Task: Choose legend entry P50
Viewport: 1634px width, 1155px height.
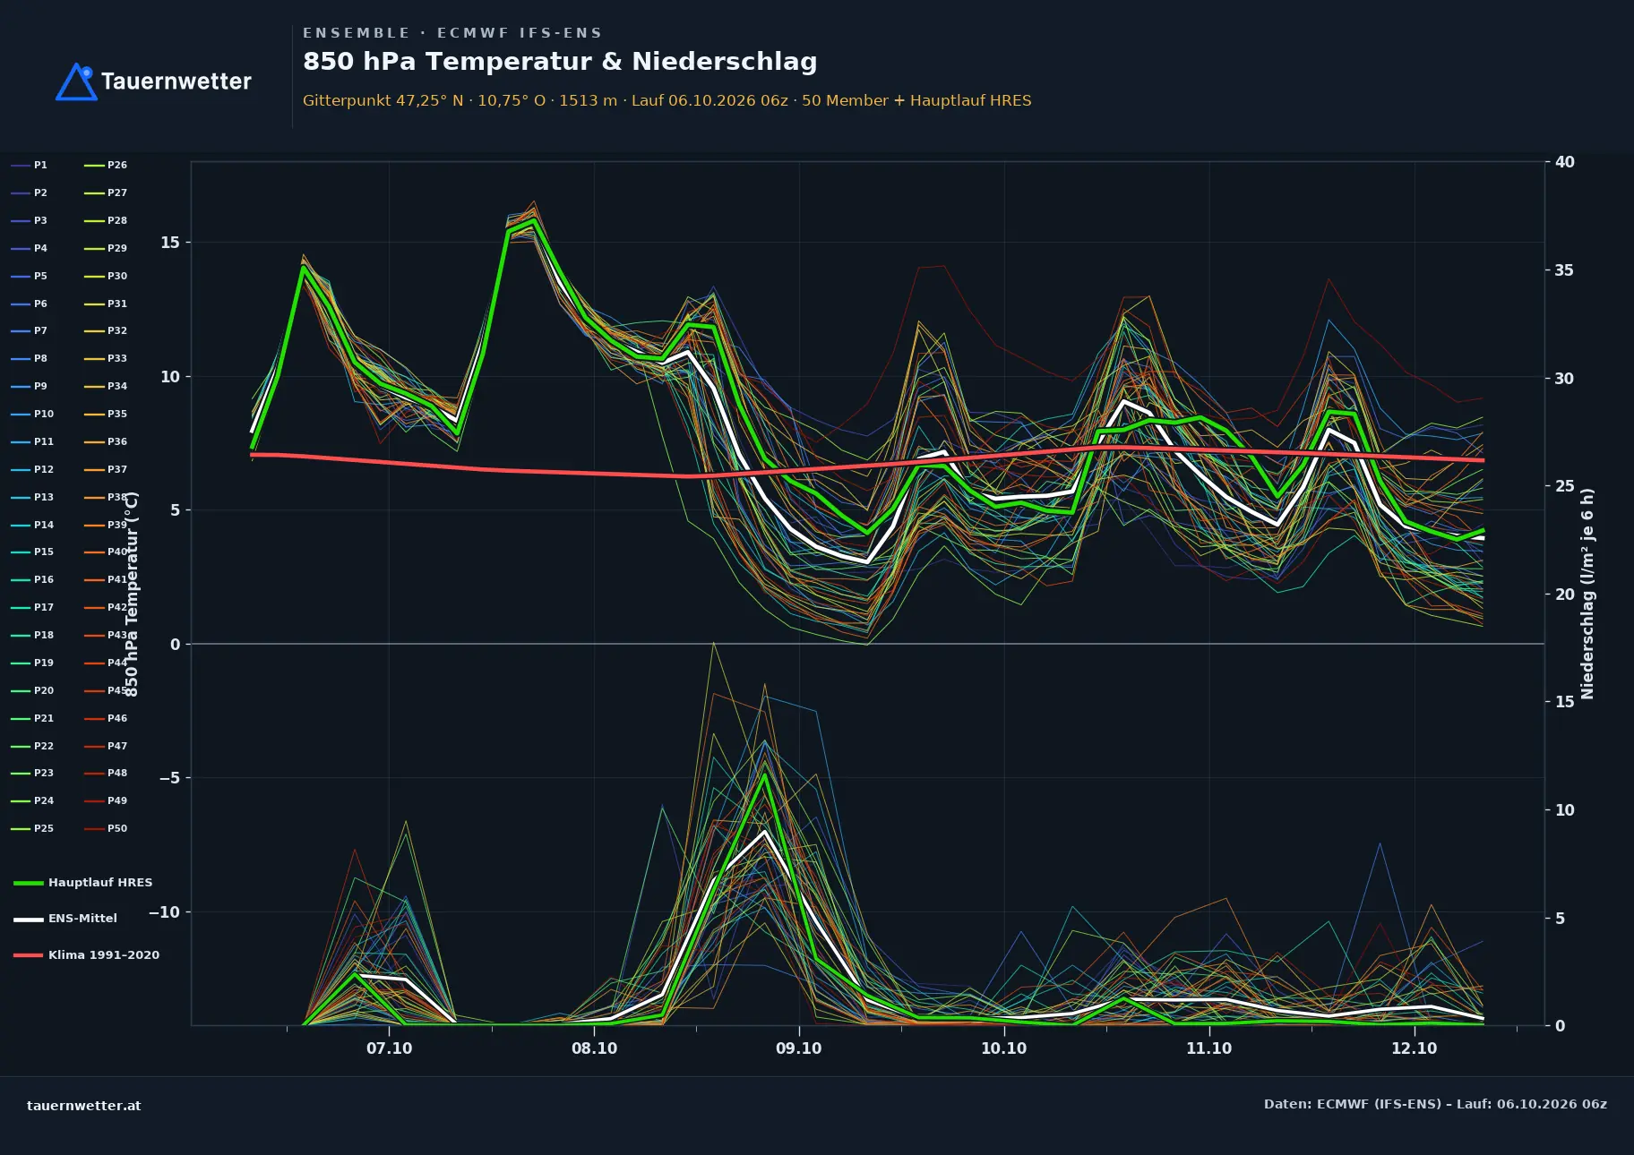Action: 106,829
